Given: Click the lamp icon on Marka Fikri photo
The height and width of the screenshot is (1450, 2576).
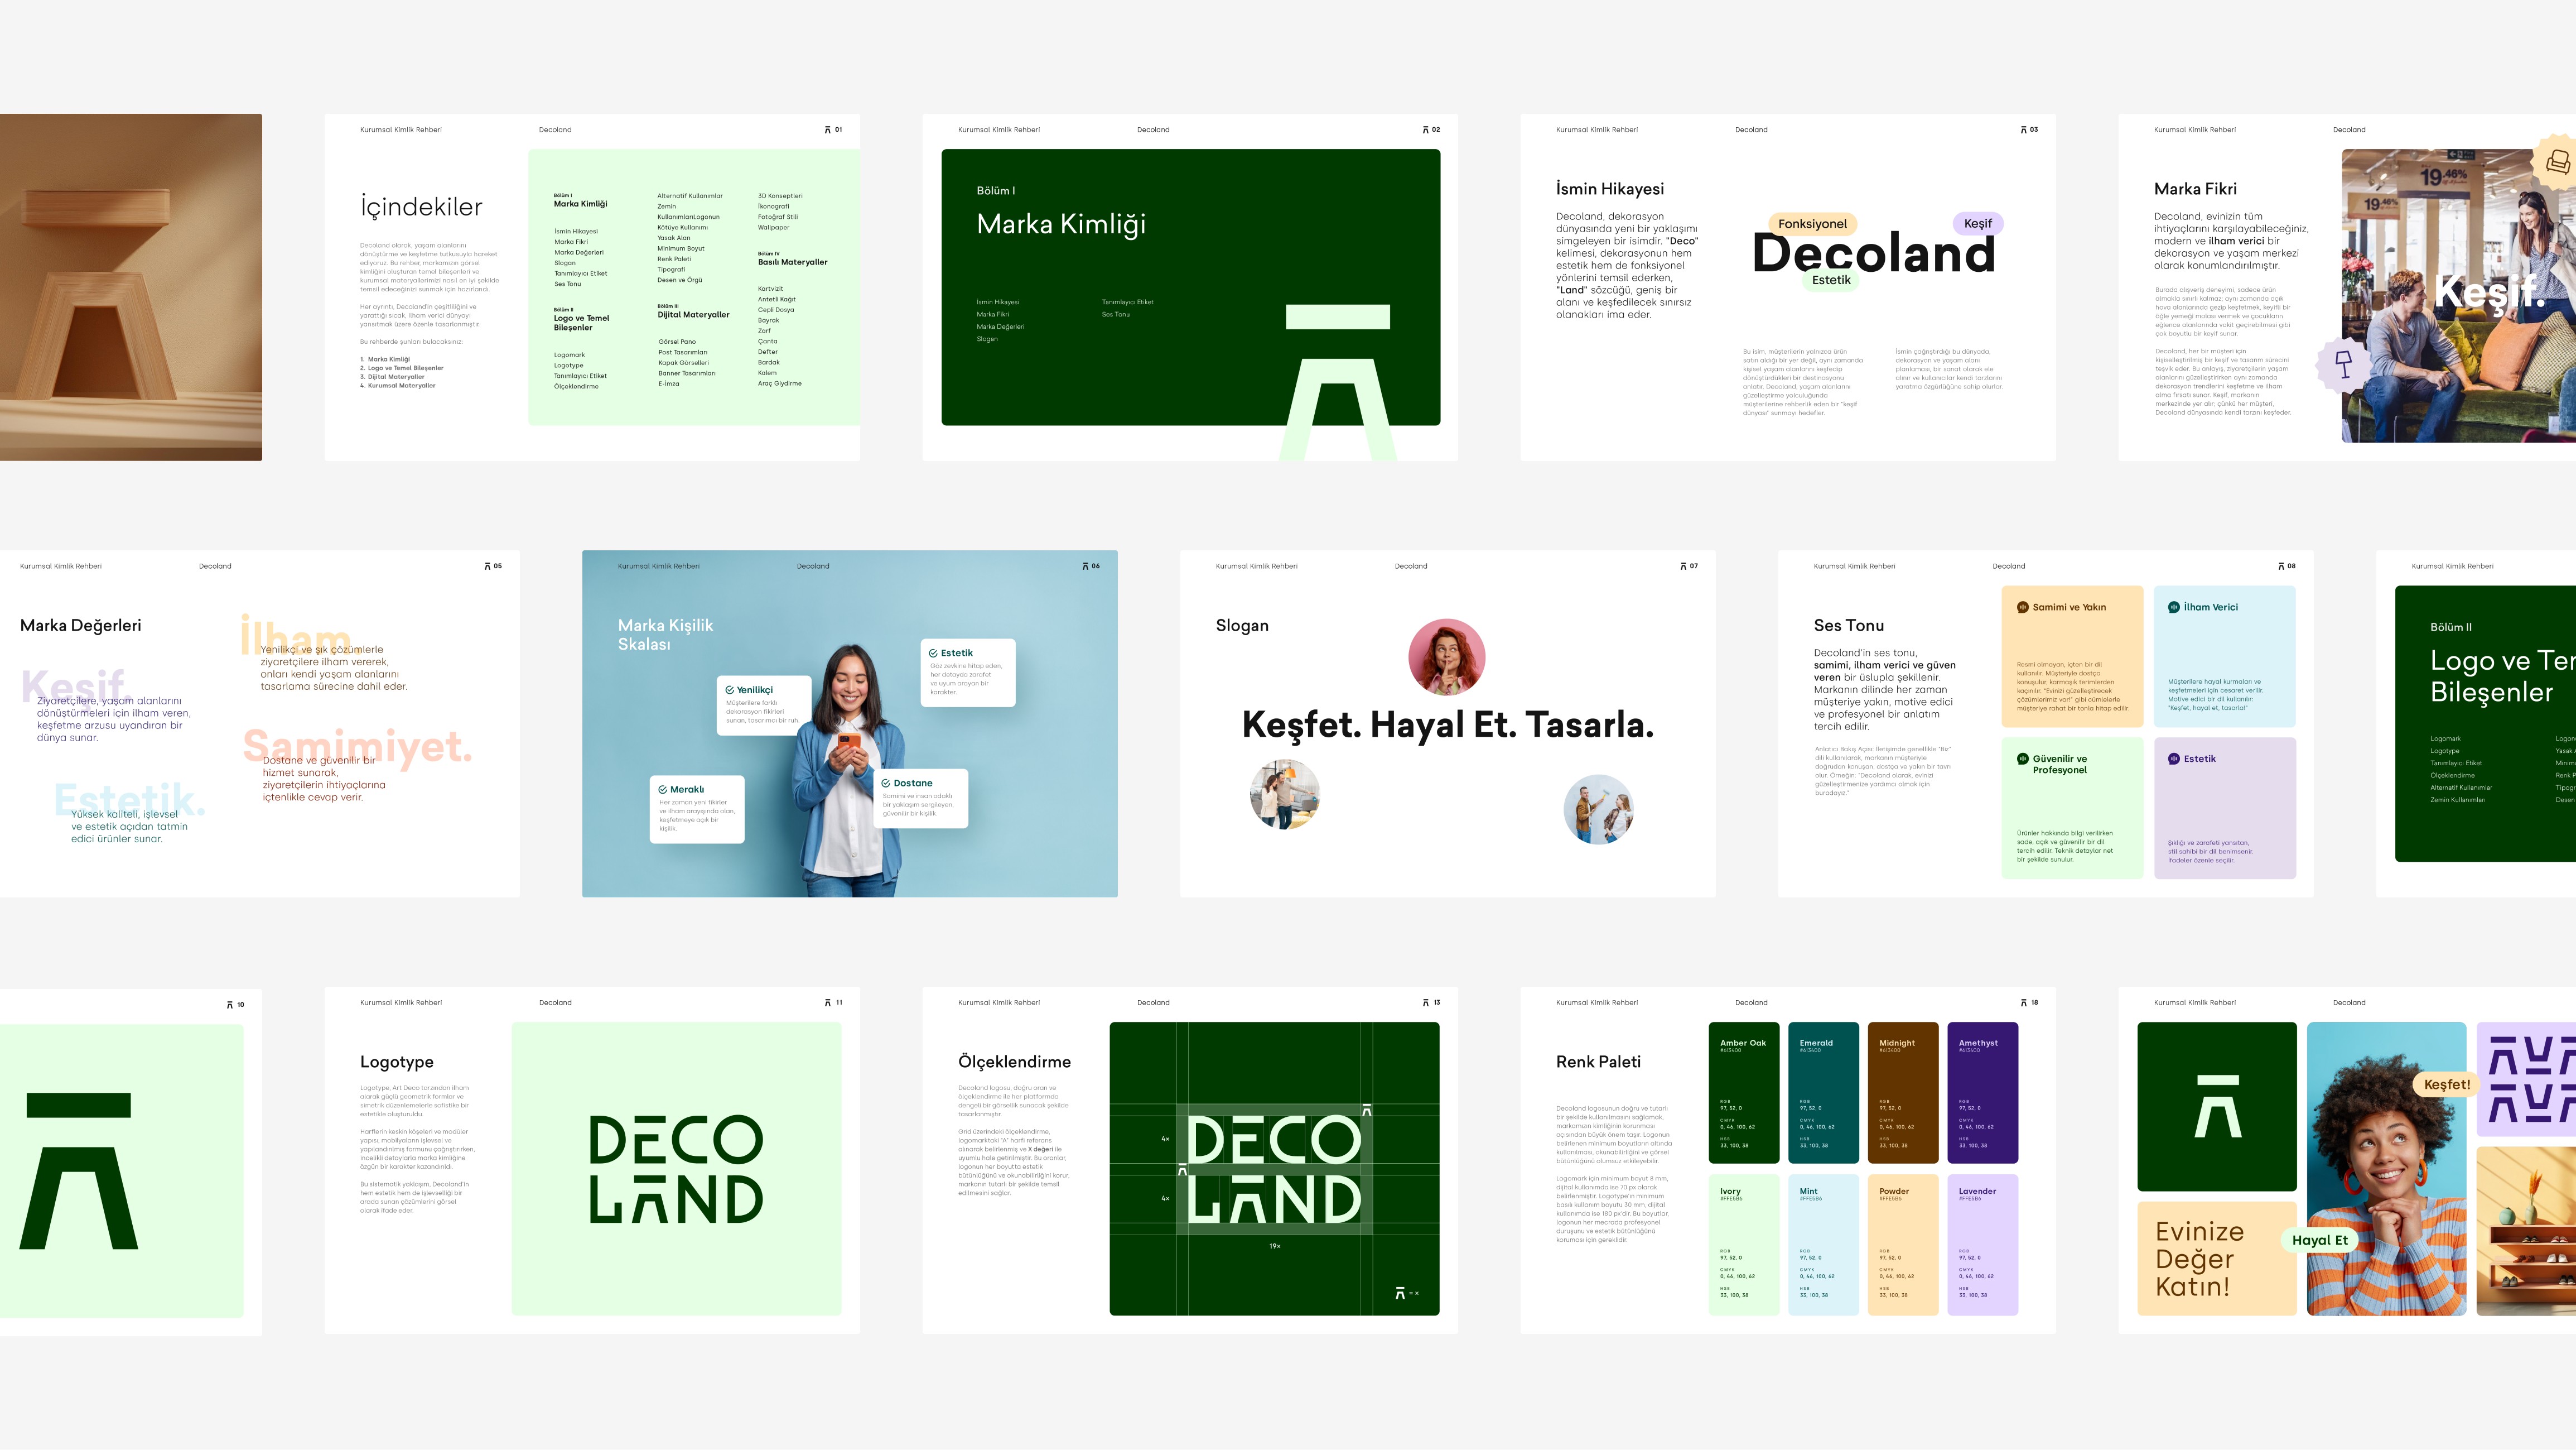Looking at the screenshot, I should pyautogui.click(x=2344, y=363).
